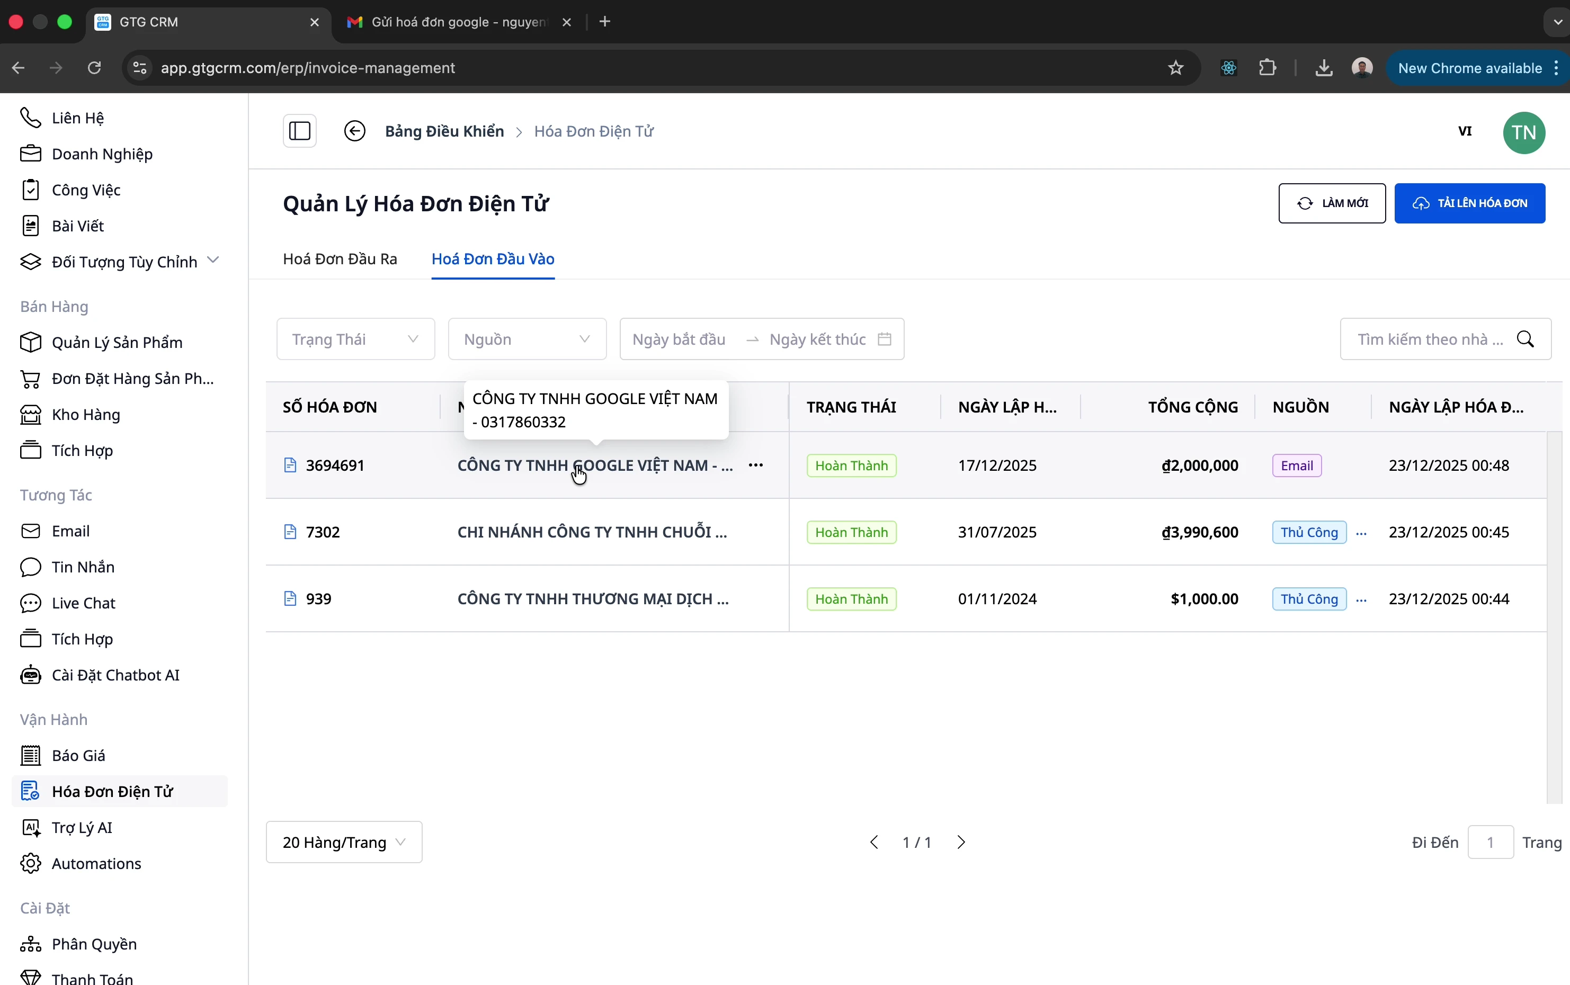1570x985 pixels.
Task: Click the search magnifier icon
Action: tap(1526, 339)
